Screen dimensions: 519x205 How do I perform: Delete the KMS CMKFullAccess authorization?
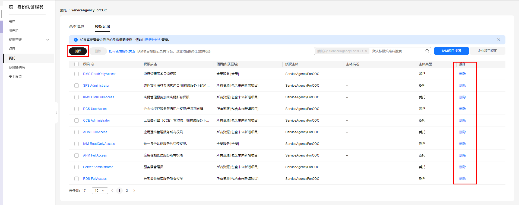tap(462, 97)
